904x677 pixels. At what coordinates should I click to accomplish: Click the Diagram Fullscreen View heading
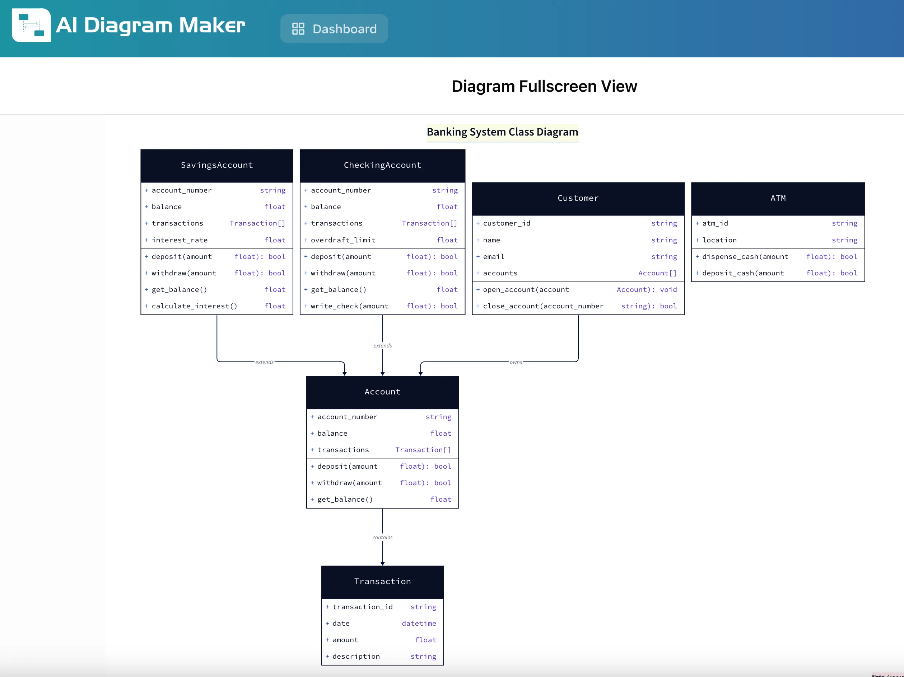pyautogui.click(x=544, y=86)
